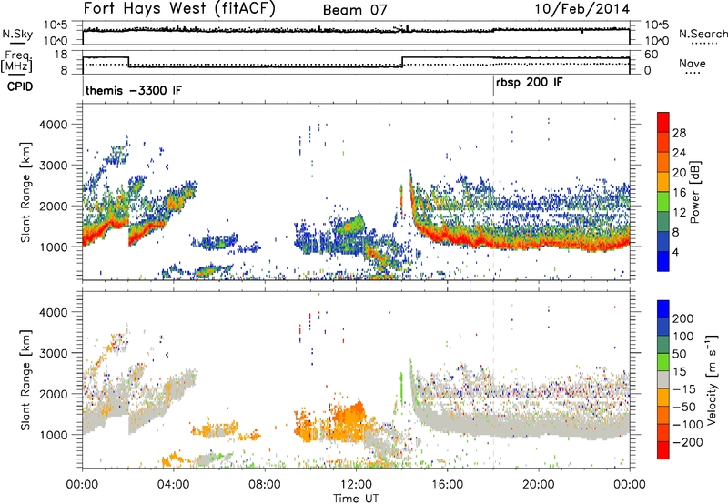Image resolution: width=728 pixels, height=504 pixels.
Task: Click the "16:00" time tick label
Action: coord(447,485)
